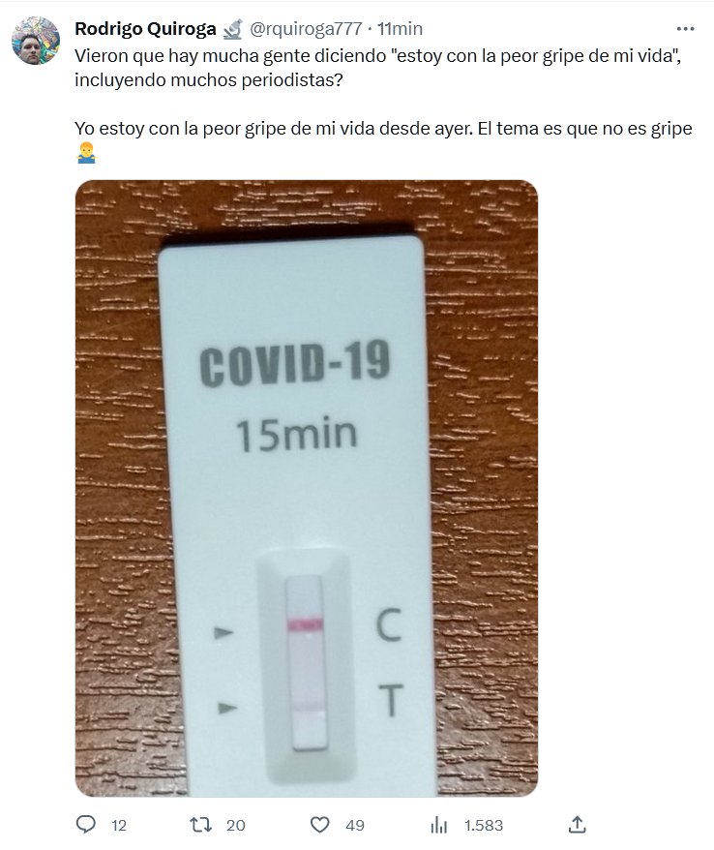Click the 11min timestamp

pos(400,29)
